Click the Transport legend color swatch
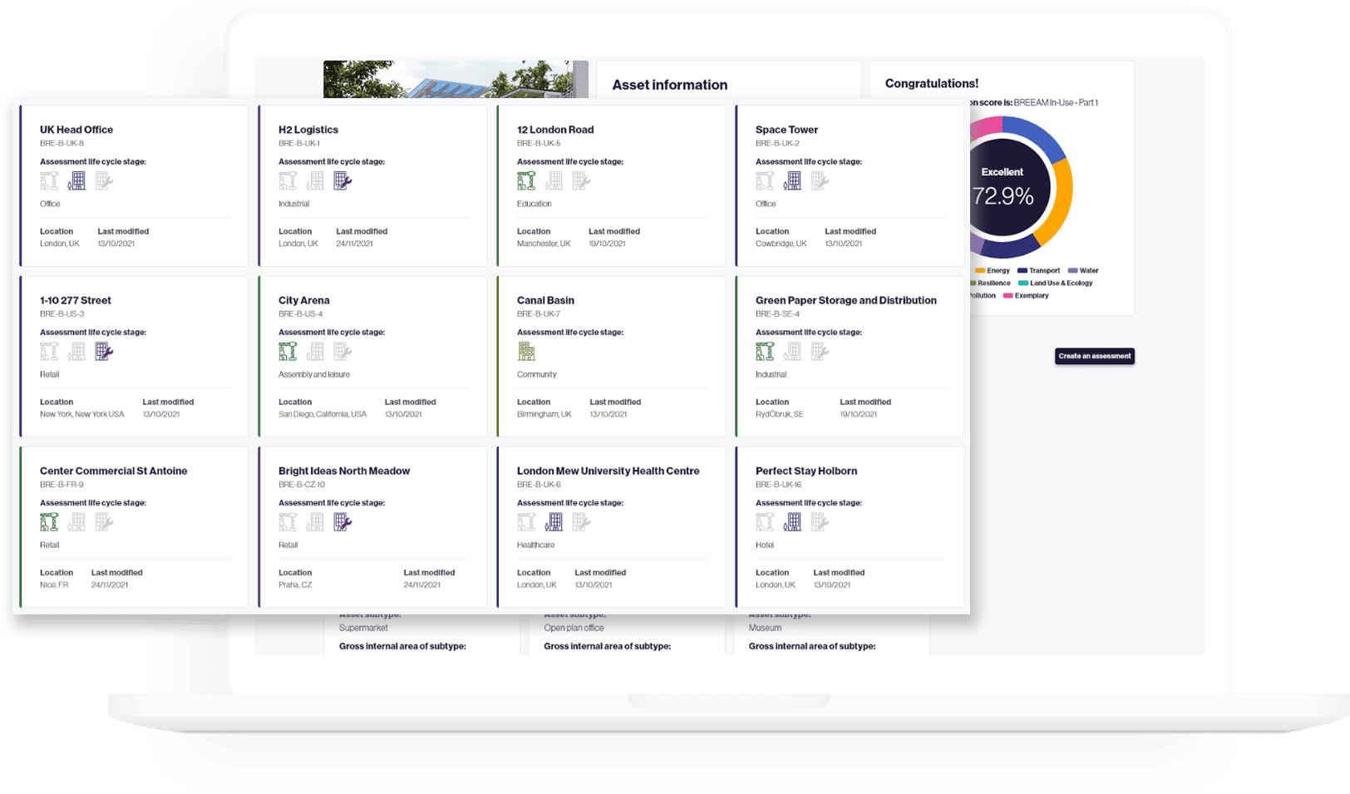1350x794 pixels. [x=1022, y=270]
